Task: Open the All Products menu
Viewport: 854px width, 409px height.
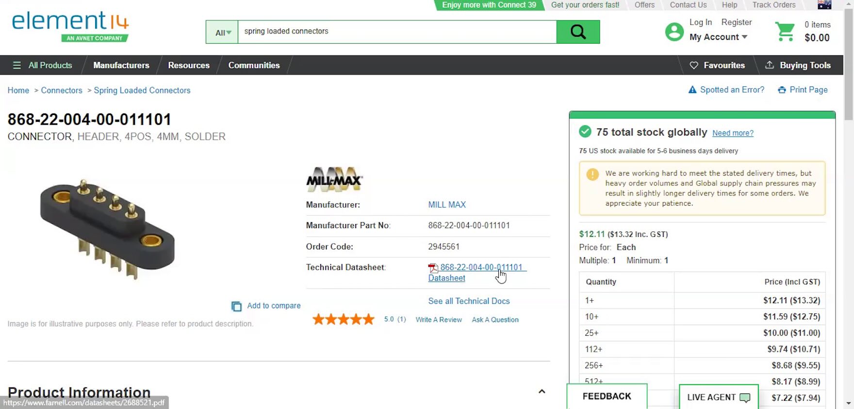Action: coord(43,65)
